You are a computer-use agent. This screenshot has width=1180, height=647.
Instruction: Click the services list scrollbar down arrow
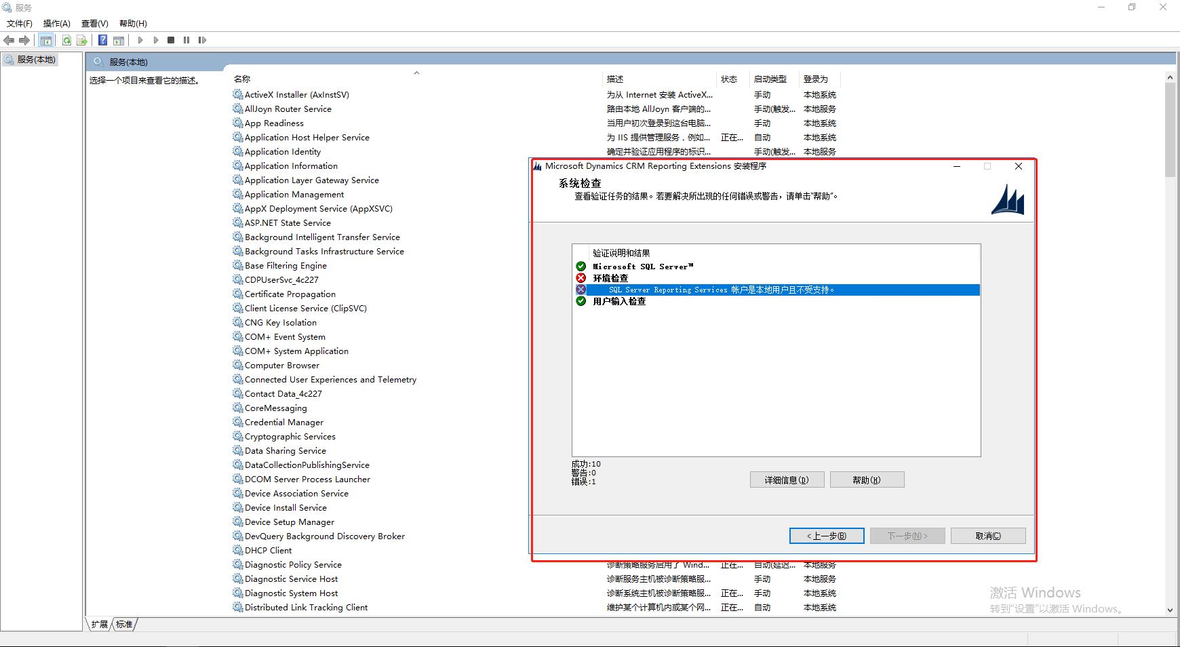[x=1171, y=610]
